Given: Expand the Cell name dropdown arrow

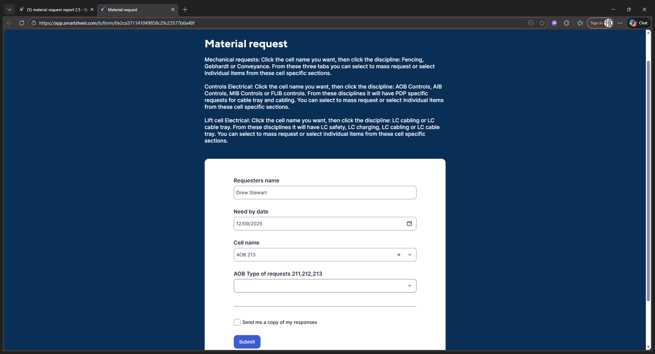Looking at the screenshot, I should [x=410, y=255].
